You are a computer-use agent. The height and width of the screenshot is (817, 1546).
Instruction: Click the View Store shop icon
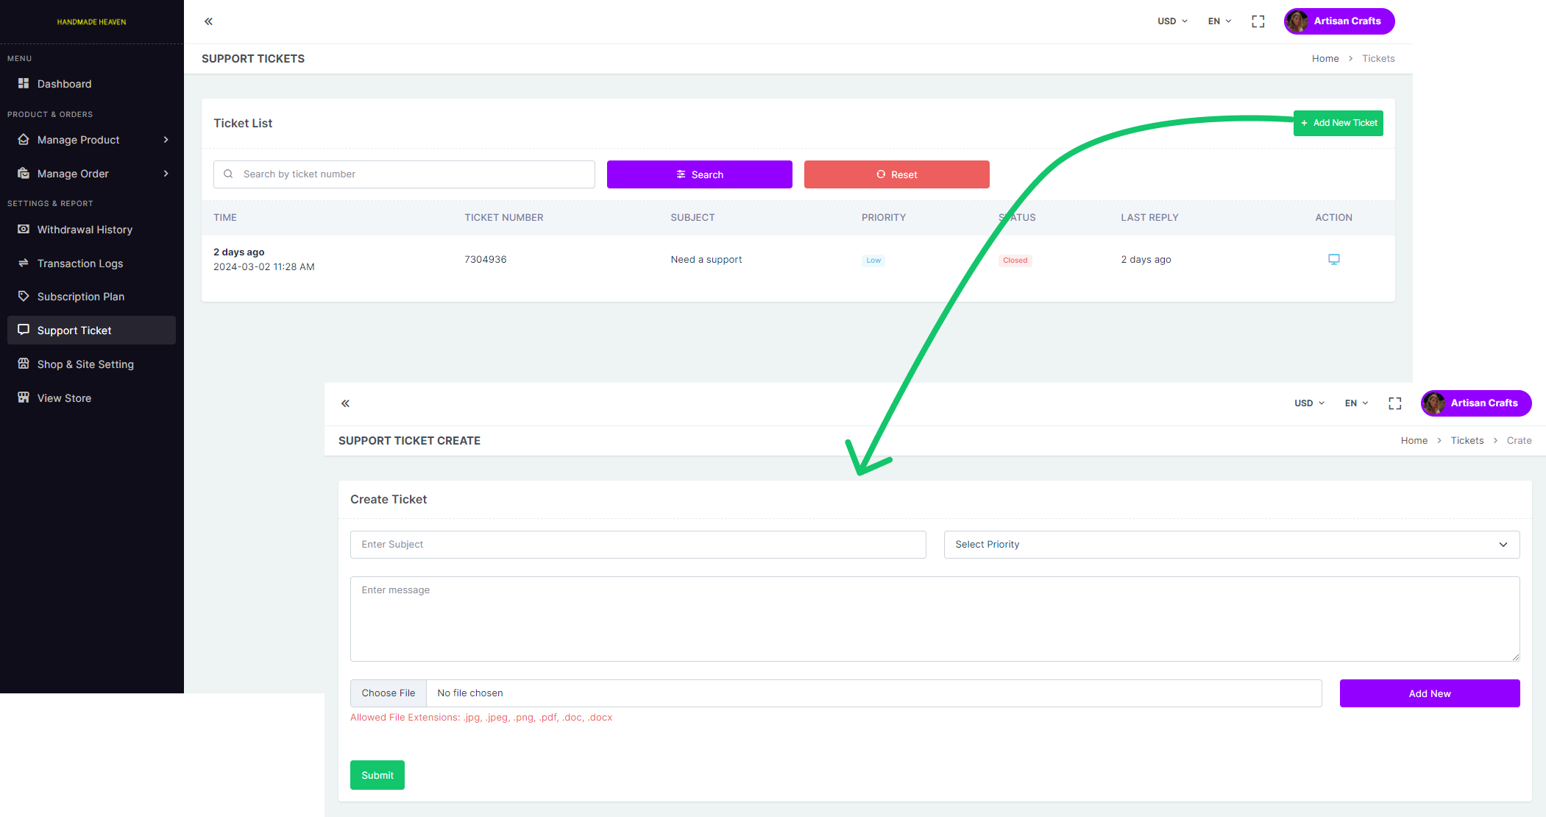pyautogui.click(x=24, y=398)
